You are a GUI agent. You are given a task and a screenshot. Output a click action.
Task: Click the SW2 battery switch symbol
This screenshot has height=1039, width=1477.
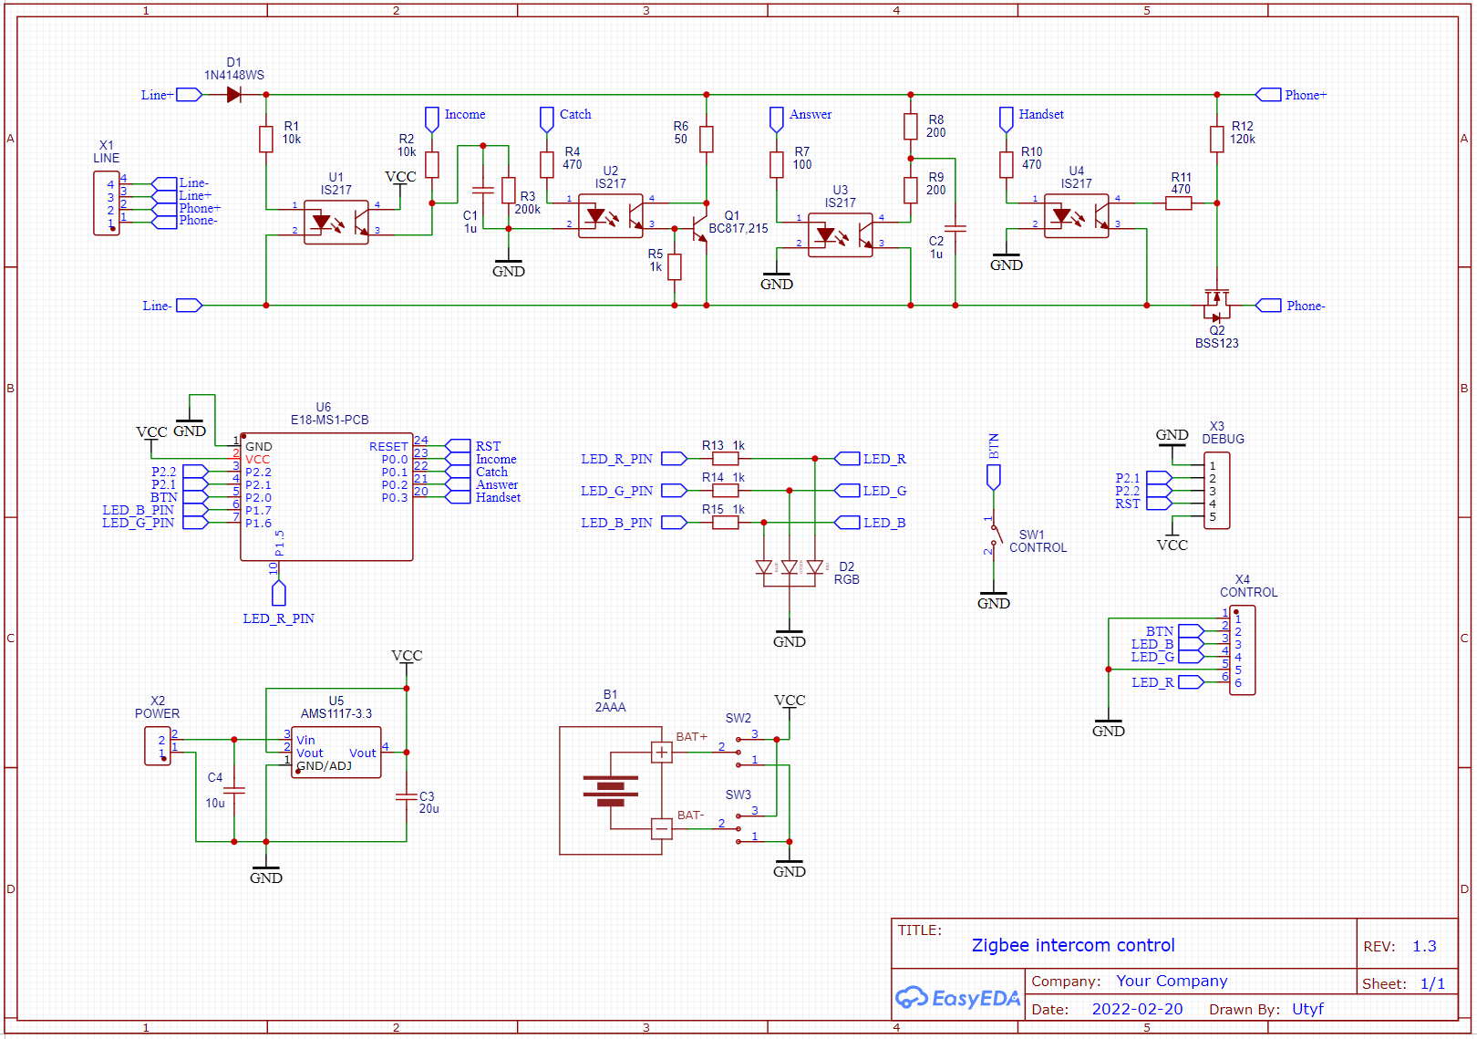(749, 747)
